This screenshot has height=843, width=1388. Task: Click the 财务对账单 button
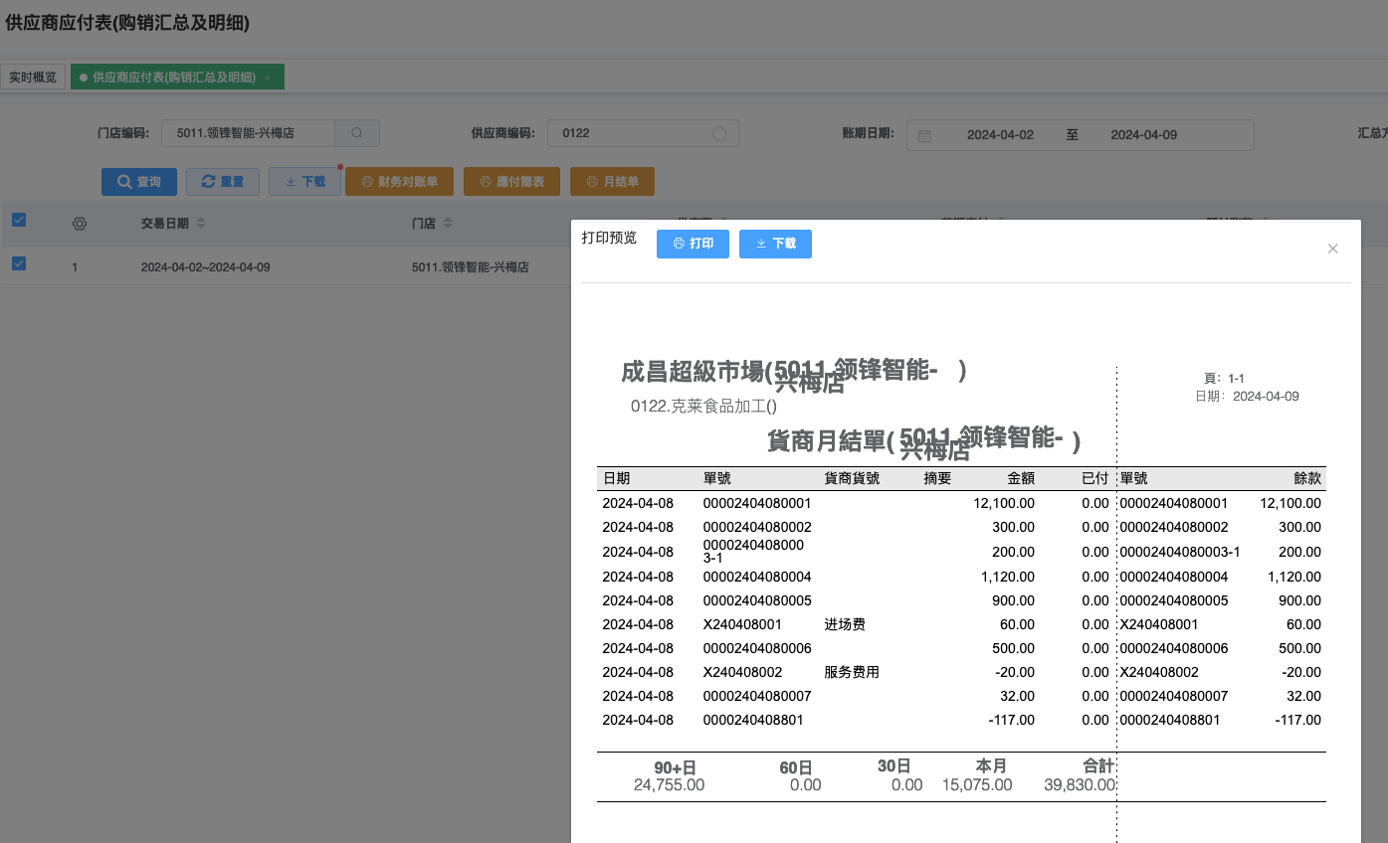click(x=399, y=182)
